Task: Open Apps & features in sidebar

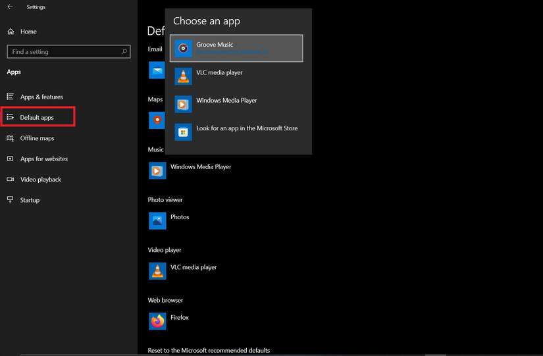Action: pyautogui.click(x=41, y=97)
